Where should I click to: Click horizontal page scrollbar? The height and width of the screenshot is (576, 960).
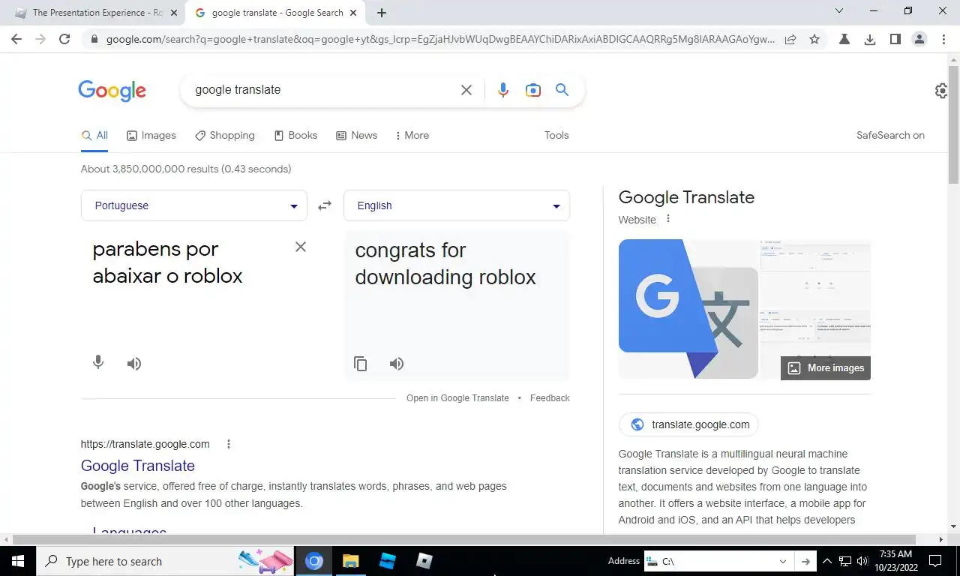click(x=463, y=539)
